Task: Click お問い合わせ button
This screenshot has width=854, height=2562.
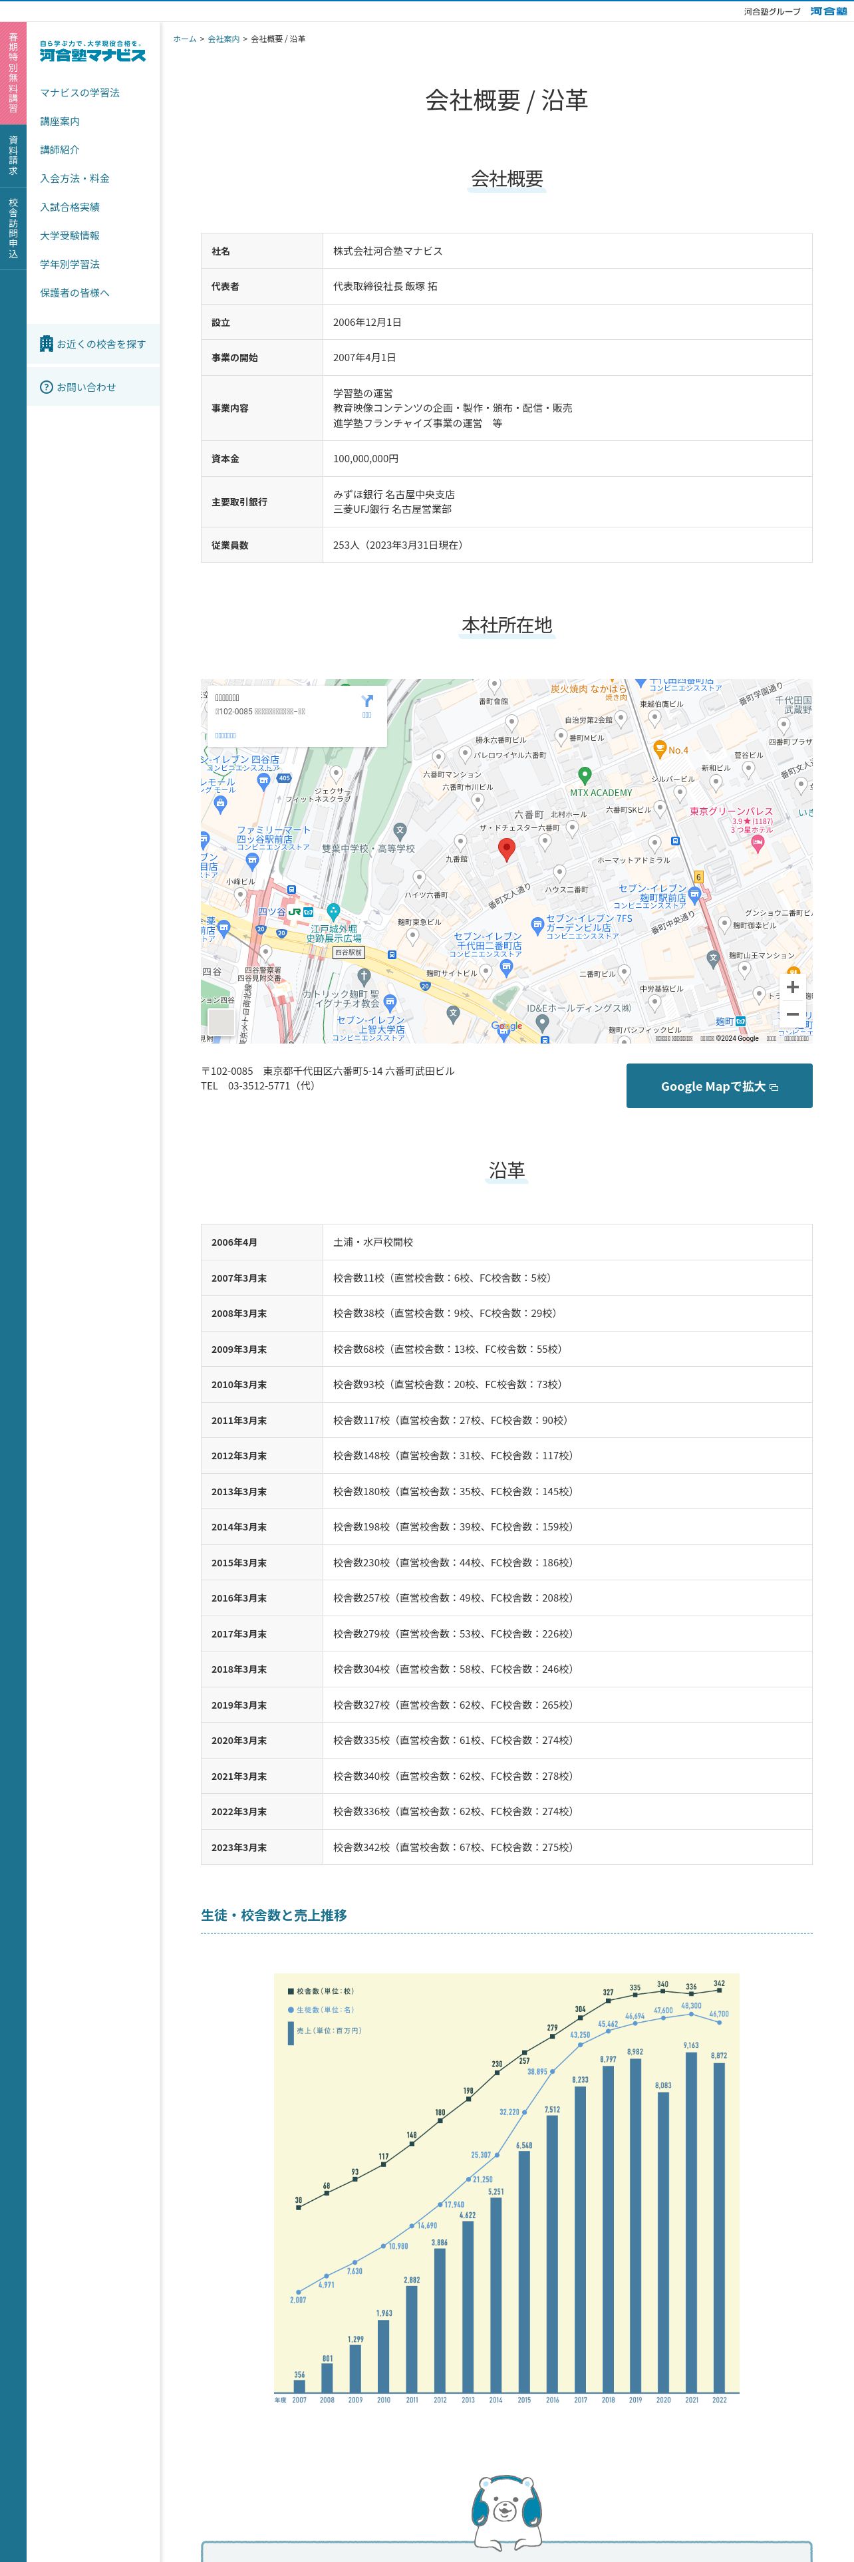Action: [94, 387]
